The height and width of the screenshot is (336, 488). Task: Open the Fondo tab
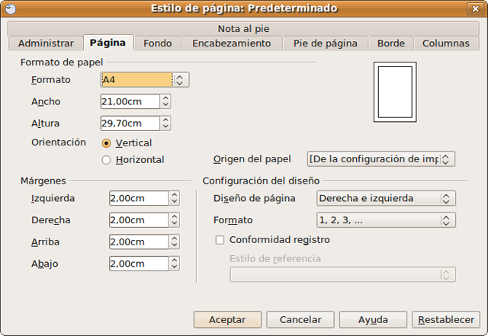159,43
